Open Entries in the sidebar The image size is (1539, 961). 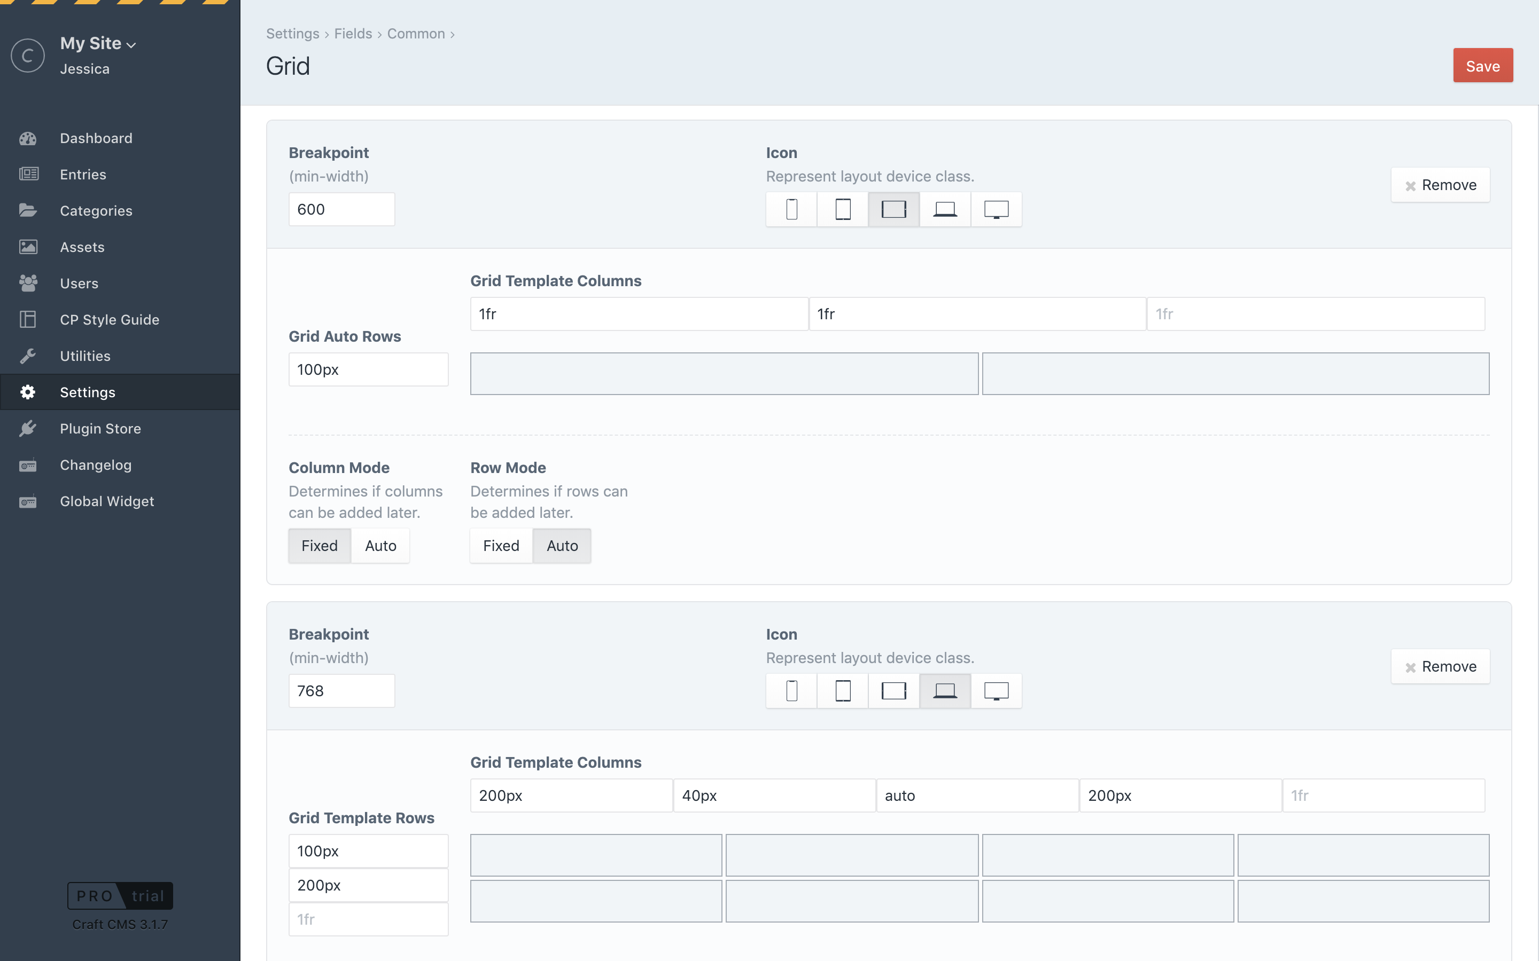pyautogui.click(x=83, y=174)
